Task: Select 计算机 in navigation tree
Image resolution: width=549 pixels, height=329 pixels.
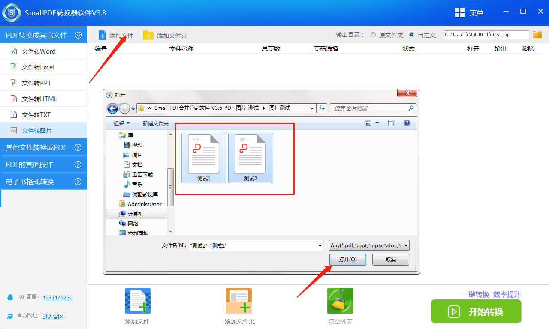Action: tap(136, 214)
